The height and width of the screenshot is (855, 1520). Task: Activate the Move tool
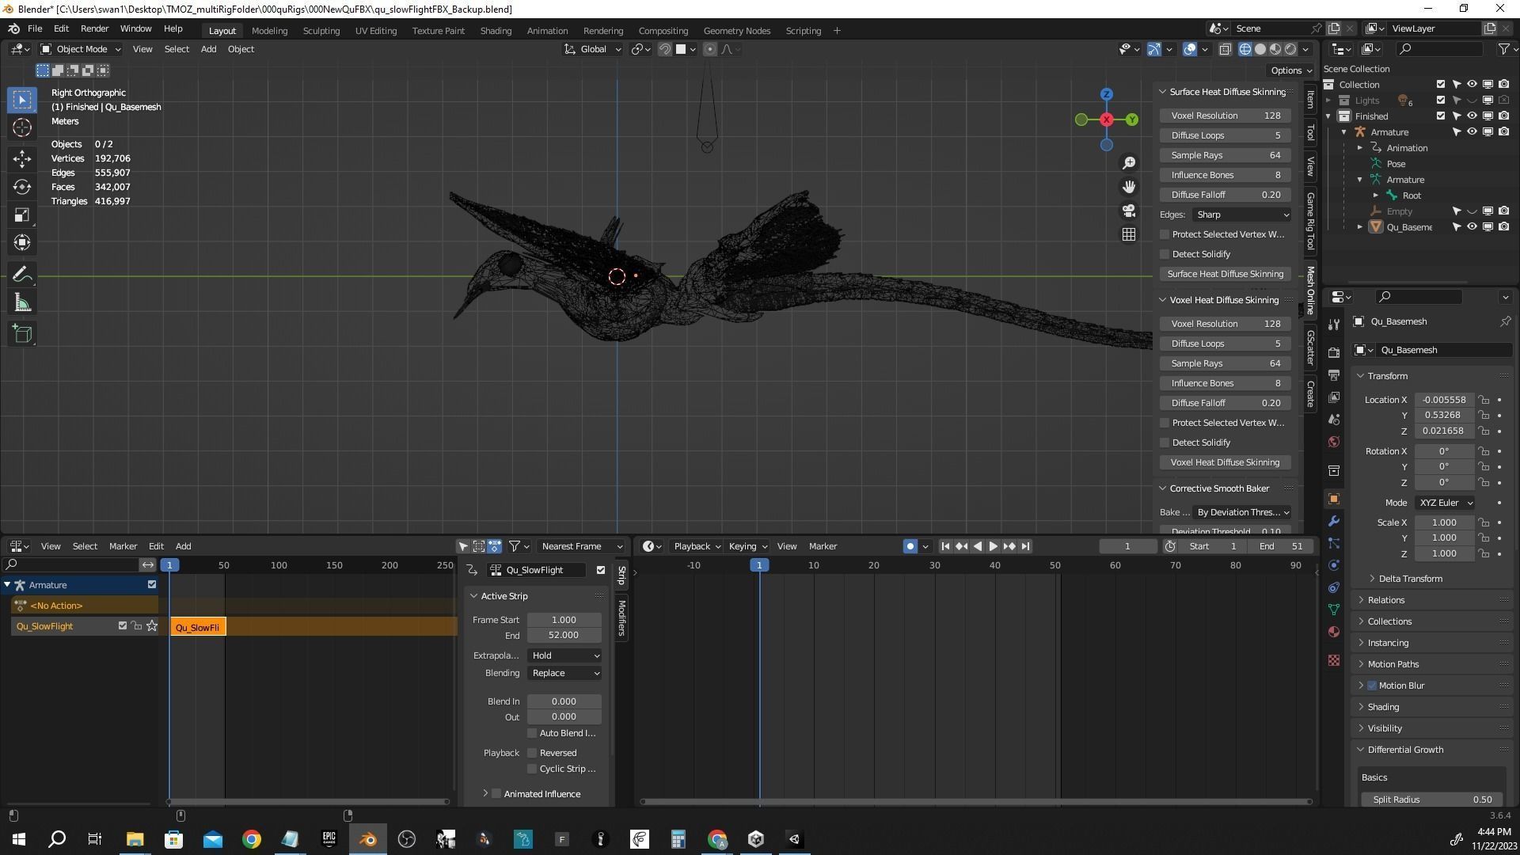click(22, 159)
